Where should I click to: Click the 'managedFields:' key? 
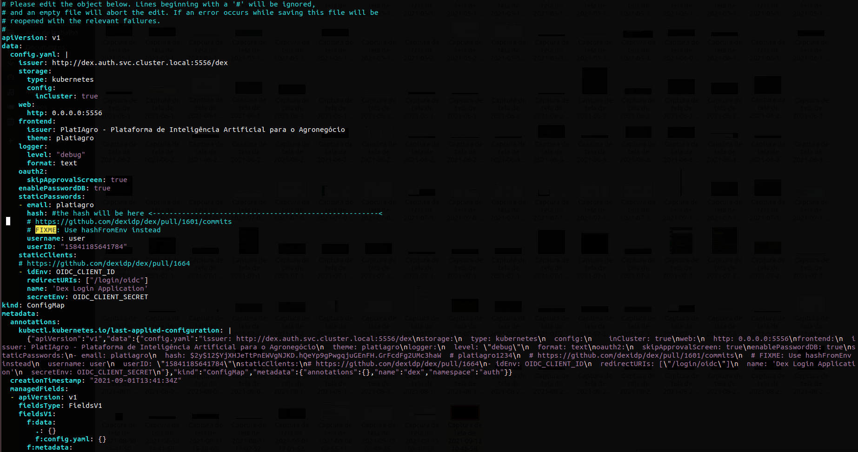(40, 389)
